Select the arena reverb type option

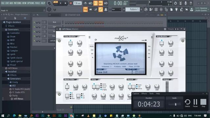[x=139, y=88]
